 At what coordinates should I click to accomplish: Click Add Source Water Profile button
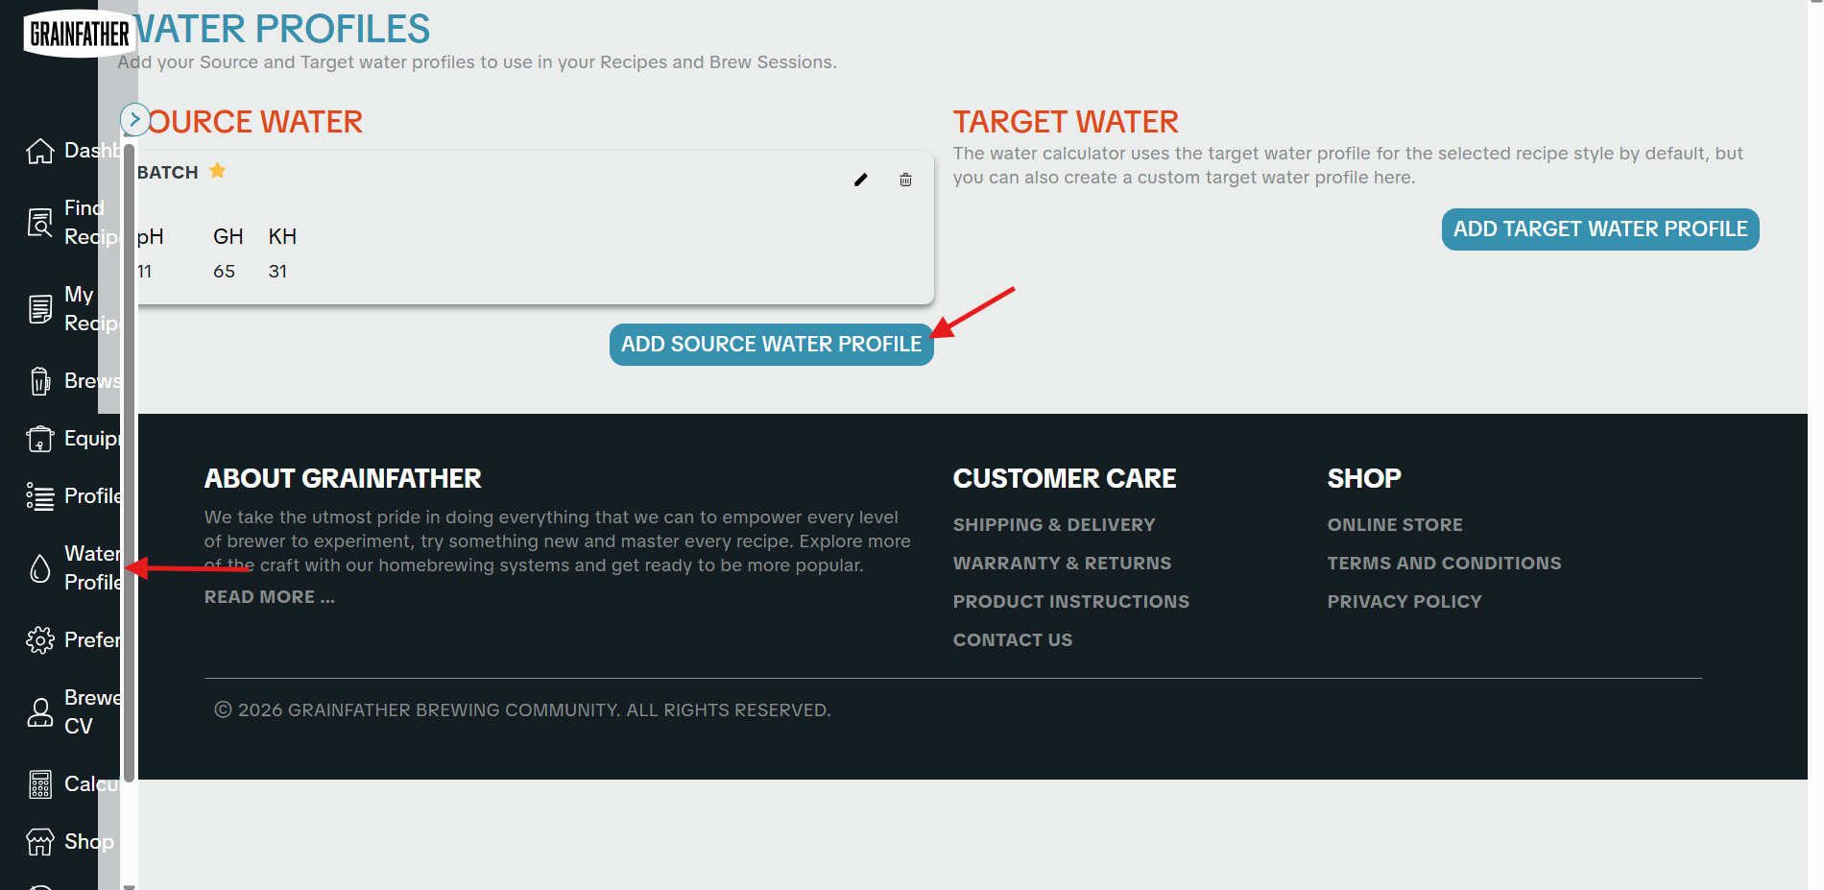[x=771, y=344]
